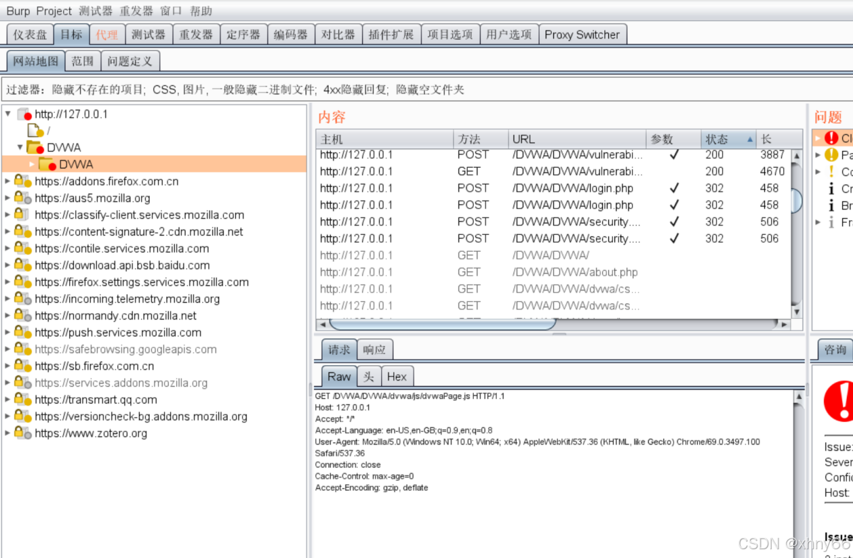Open the 咨询 advisory tab
853x558 pixels.
836,350
